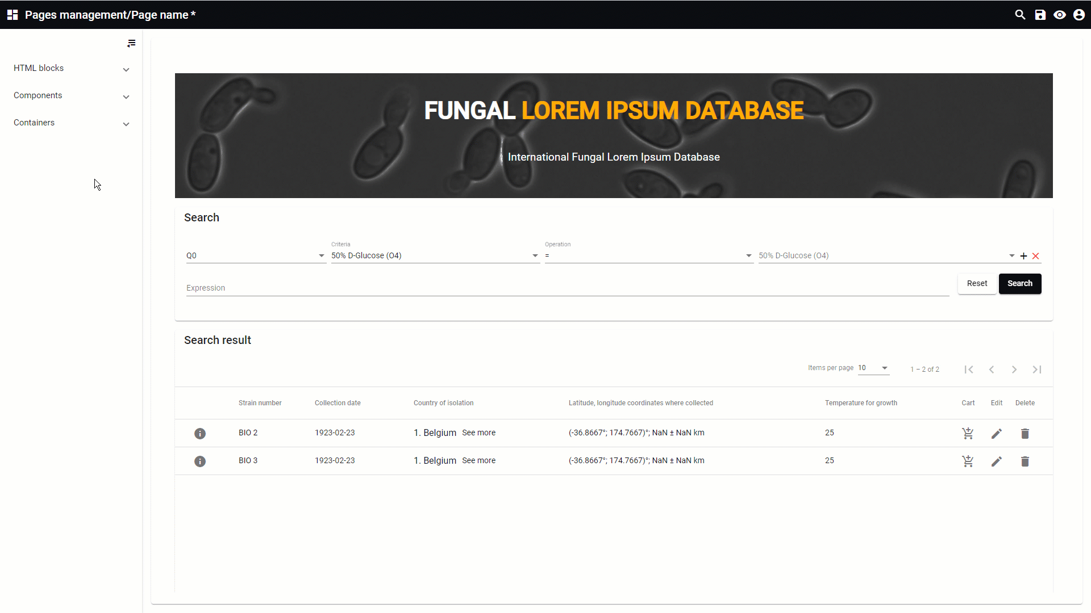Collapse the sidebar with menu icon
This screenshot has height=613, width=1091.
point(131,43)
